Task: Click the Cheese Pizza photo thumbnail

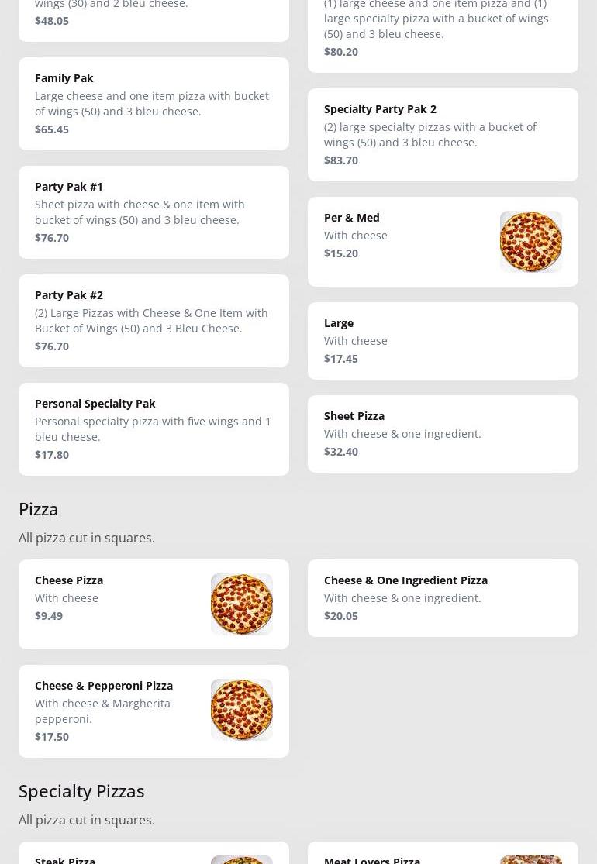Action: click(241, 604)
